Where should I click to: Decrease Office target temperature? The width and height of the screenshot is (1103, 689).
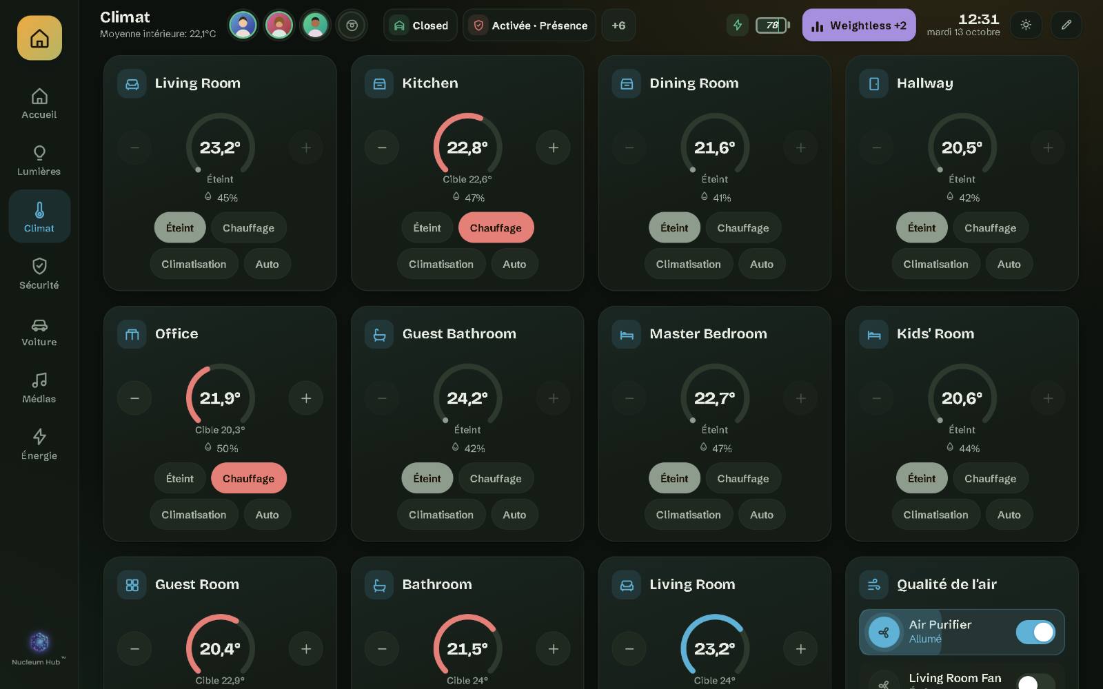coord(134,398)
